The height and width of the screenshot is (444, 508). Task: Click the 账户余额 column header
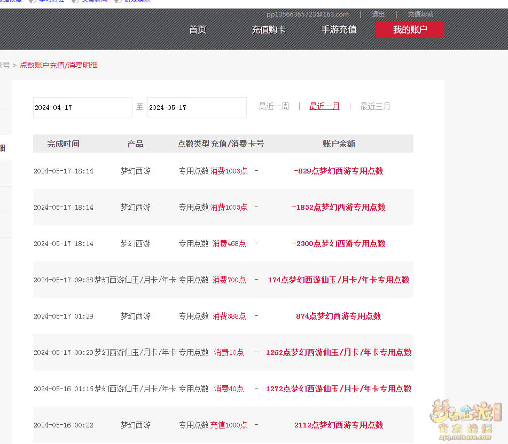[339, 144]
